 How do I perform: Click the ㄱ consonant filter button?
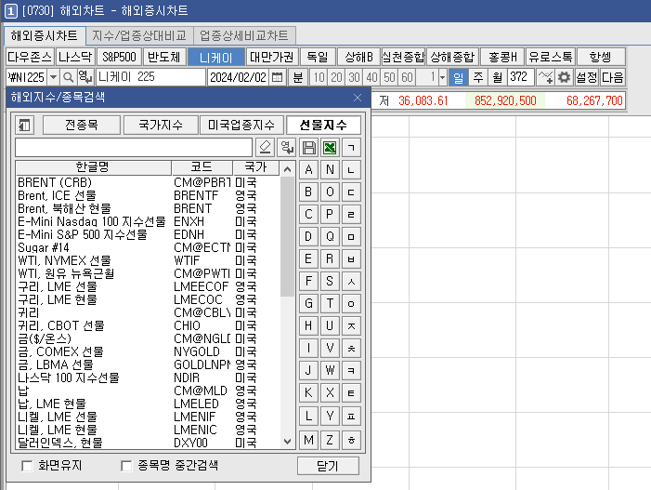coord(351,148)
